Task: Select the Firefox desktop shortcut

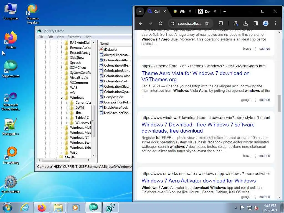Action: click(x=11, y=40)
